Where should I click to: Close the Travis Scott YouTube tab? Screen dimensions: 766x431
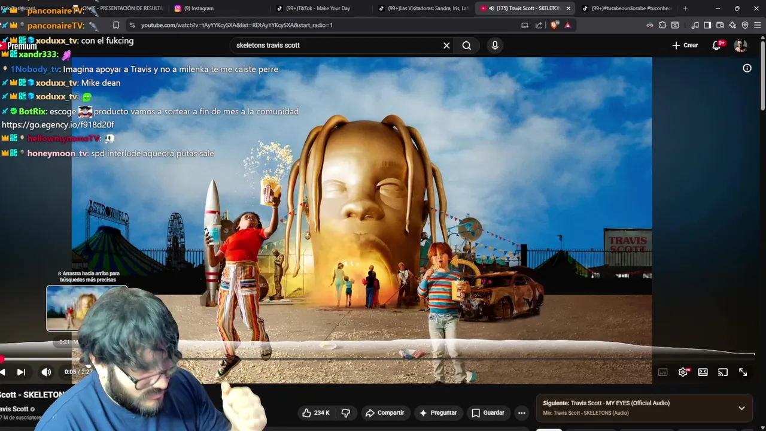point(568,8)
